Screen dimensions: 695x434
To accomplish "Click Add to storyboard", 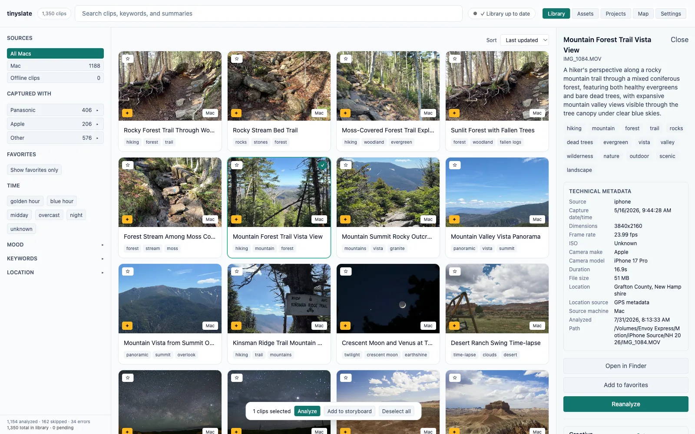I will pyautogui.click(x=349, y=411).
